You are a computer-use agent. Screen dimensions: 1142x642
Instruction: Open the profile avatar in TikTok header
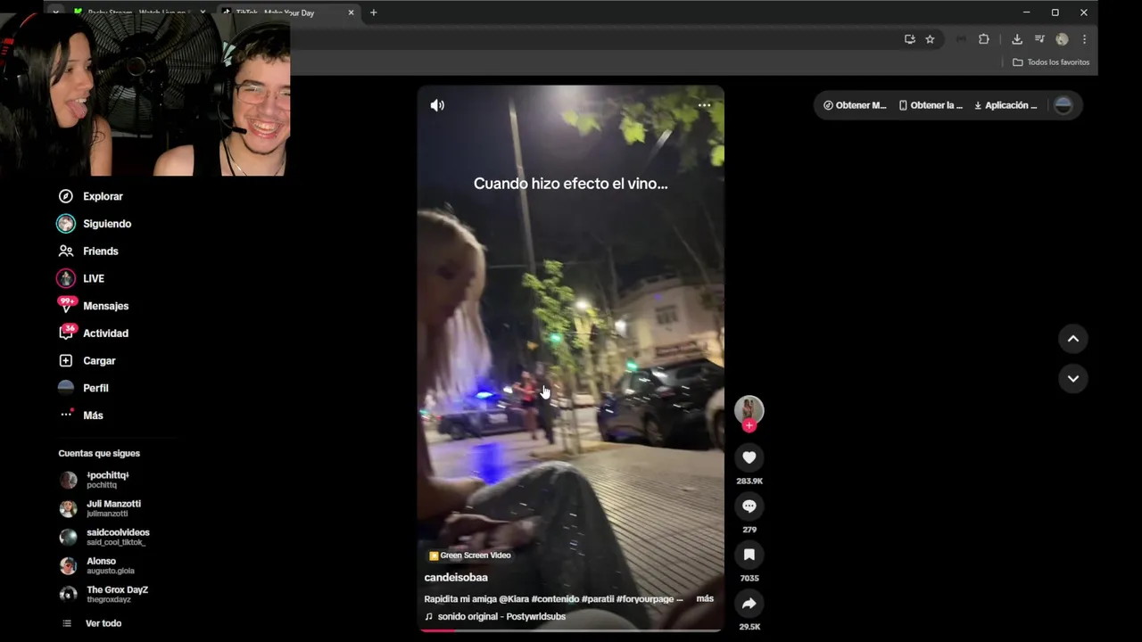point(1063,105)
